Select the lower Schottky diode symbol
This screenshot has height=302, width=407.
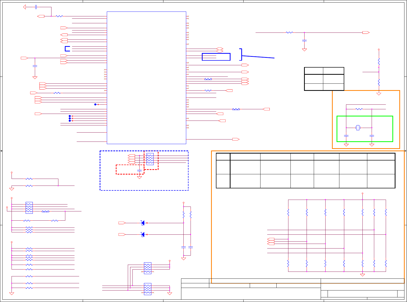click(x=143, y=234)
